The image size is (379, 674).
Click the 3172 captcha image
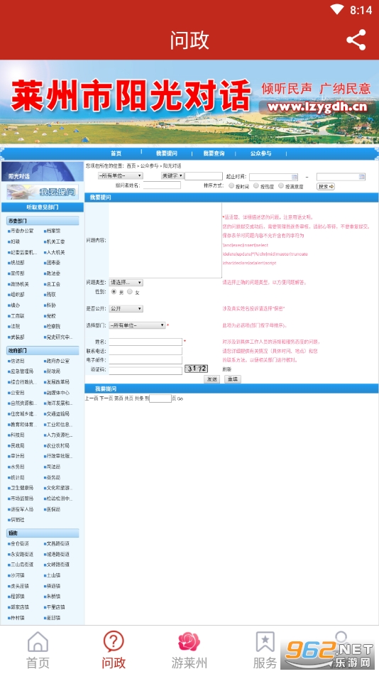(196, 369)
